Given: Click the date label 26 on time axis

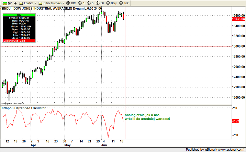Looking at the screenshot, I should tap(24, 141).
